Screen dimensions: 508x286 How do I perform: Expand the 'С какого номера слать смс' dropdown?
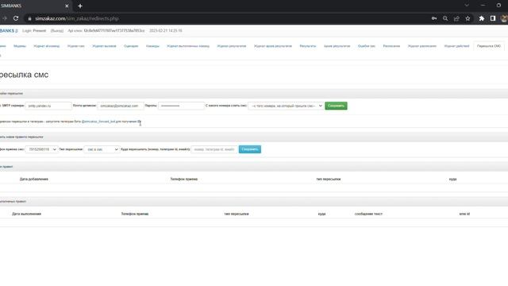pos(286,106)
